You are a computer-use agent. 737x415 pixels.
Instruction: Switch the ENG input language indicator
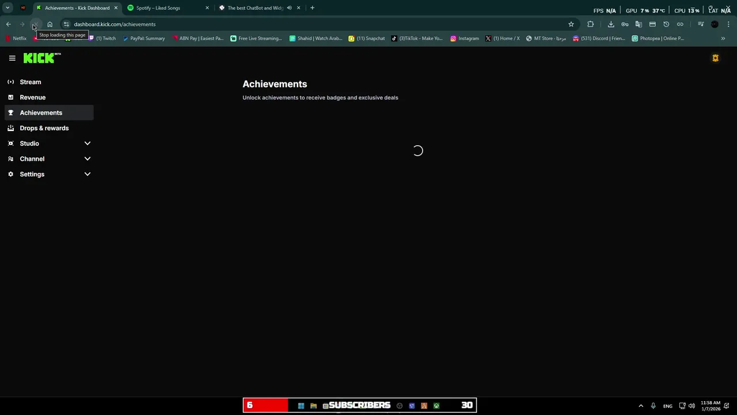[x=667, y=406]
